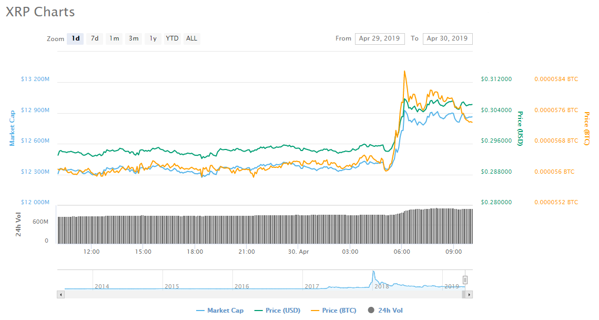Switch chart zoom to 7d

click(95, 38)
